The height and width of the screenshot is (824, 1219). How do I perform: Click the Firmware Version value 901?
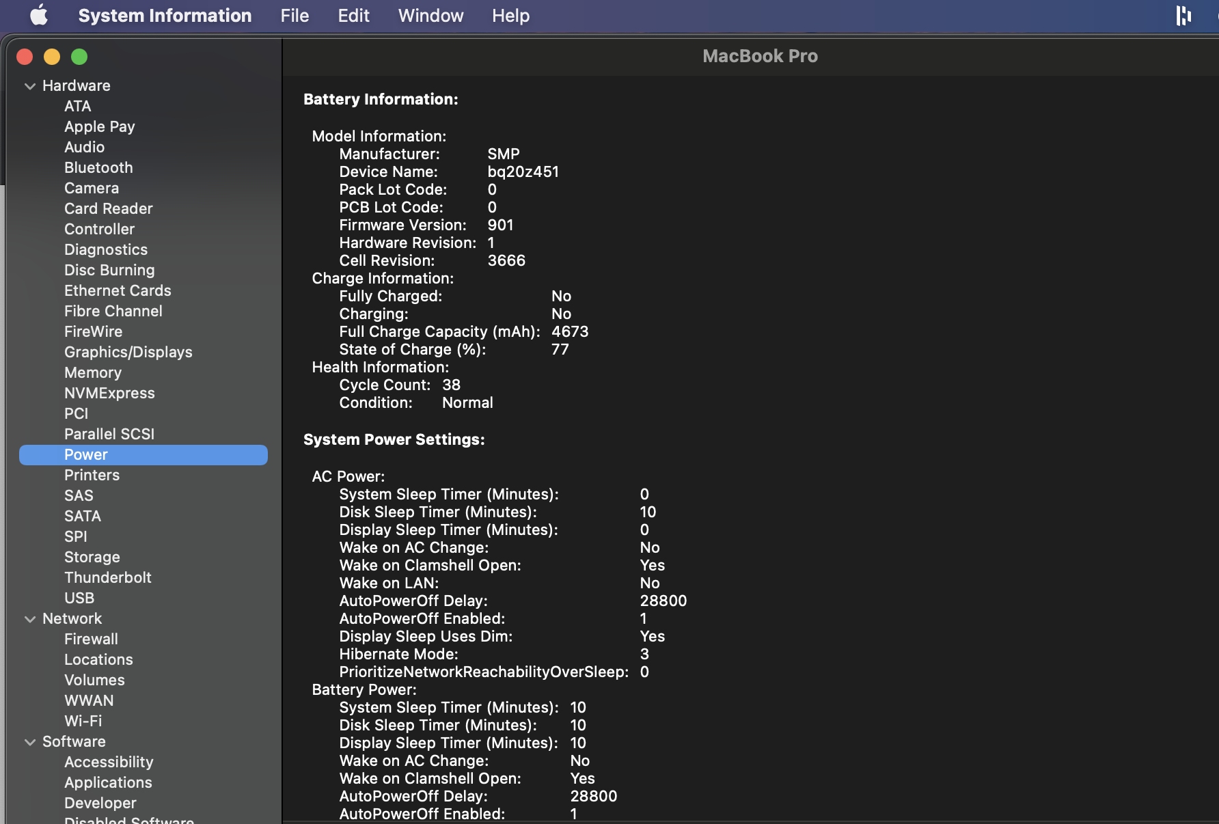[x=500, y=225]
